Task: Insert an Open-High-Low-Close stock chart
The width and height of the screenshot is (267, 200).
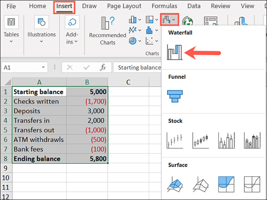Action: click(200, 140)
